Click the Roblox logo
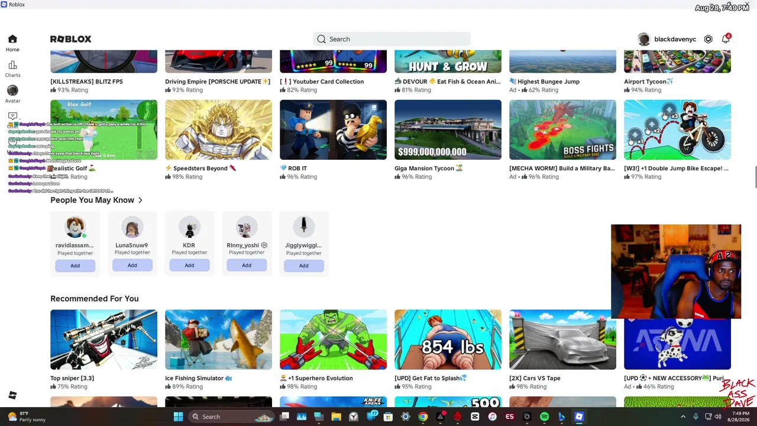 click(70, 39)
